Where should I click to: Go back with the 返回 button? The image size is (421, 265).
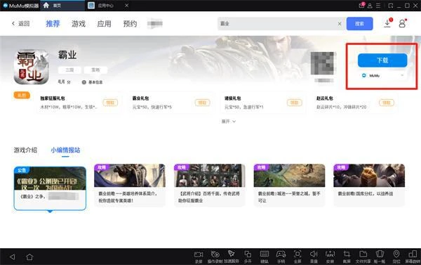[20, 24]
